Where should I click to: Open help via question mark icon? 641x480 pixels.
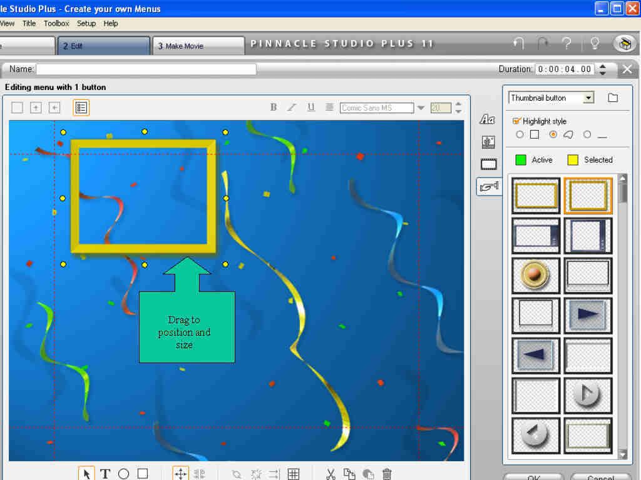pyautogui.click(x=567, y=43)
